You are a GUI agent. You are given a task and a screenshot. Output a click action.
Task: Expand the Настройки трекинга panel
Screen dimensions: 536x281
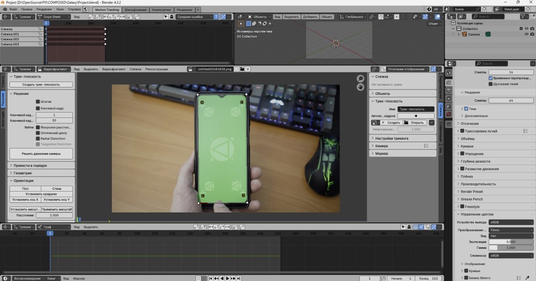pos(402,138)
